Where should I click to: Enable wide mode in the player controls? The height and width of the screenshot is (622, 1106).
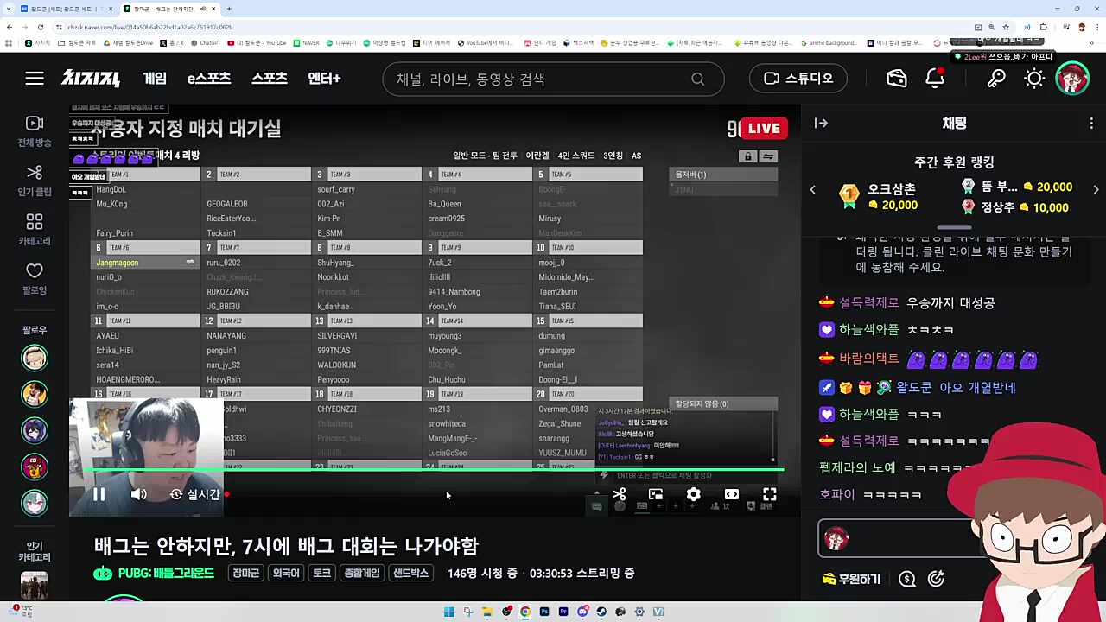731,493
